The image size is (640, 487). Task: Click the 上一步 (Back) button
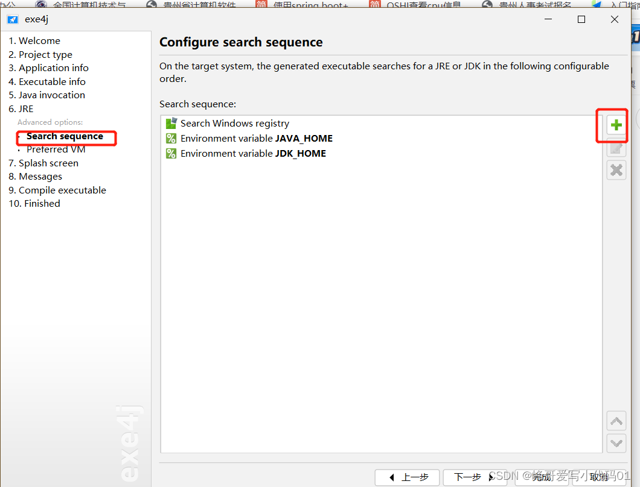pyautogui.click(x=408, y=477)
